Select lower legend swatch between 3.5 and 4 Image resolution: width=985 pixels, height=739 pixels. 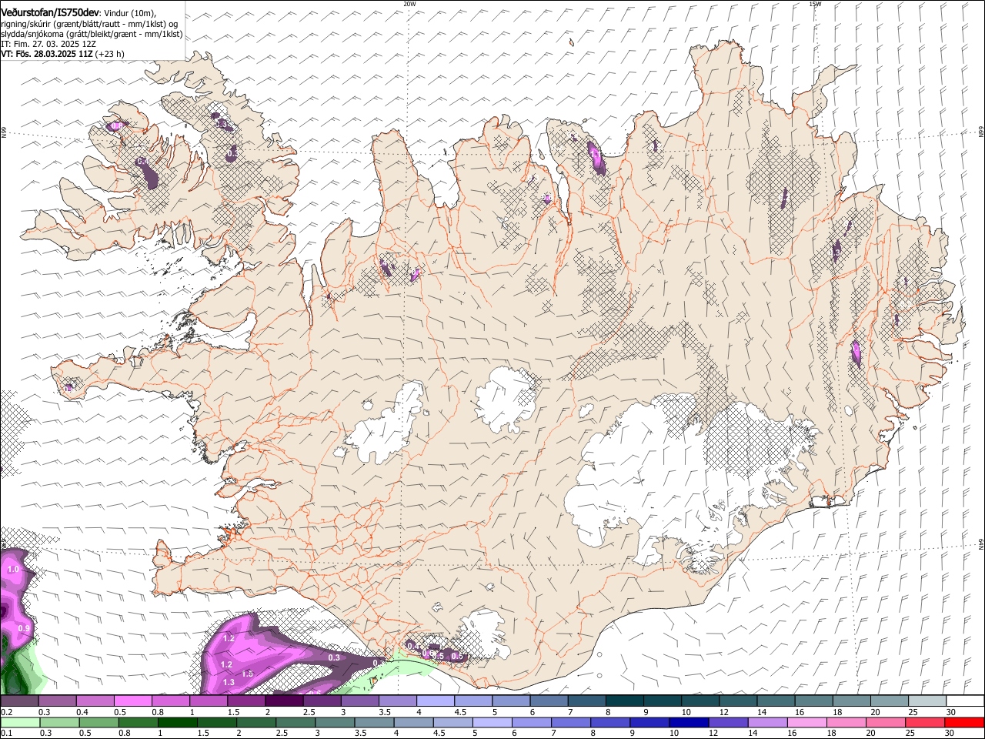(374, 722)
